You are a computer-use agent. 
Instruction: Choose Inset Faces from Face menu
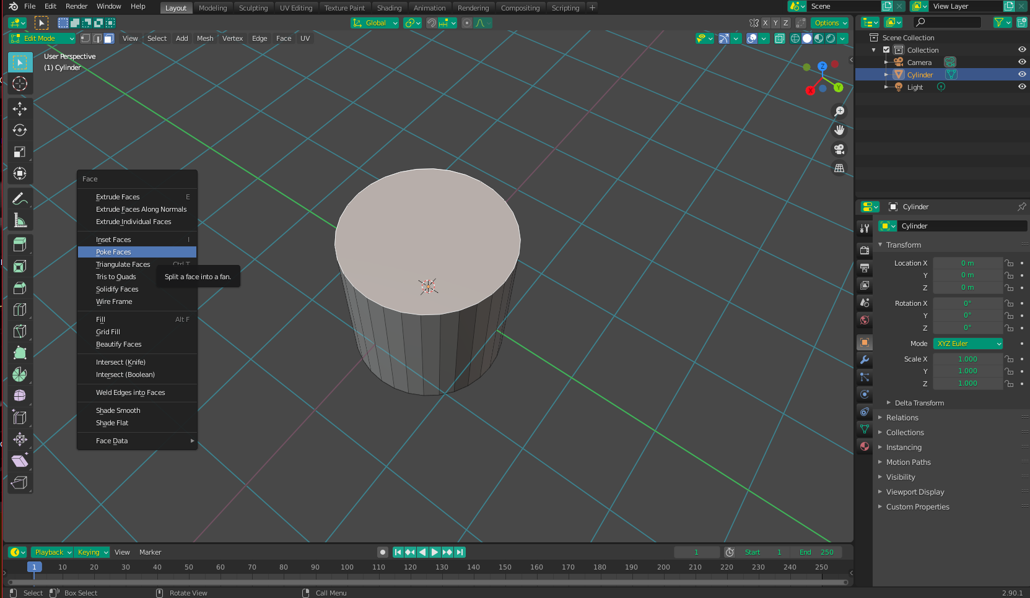coord(137,240)
